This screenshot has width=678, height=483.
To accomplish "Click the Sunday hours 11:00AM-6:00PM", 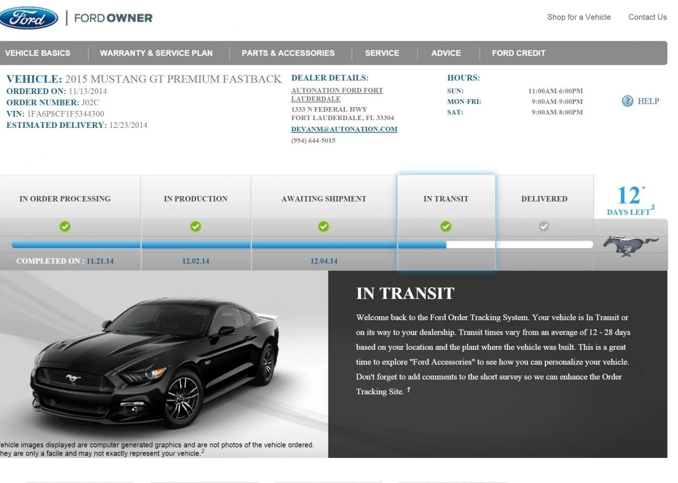I will click(555, 91).
